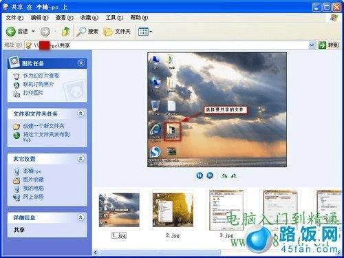Click the network icon beside 网上邻居
The width and height of the screenshot is (344, 258).
click(17, 197)
